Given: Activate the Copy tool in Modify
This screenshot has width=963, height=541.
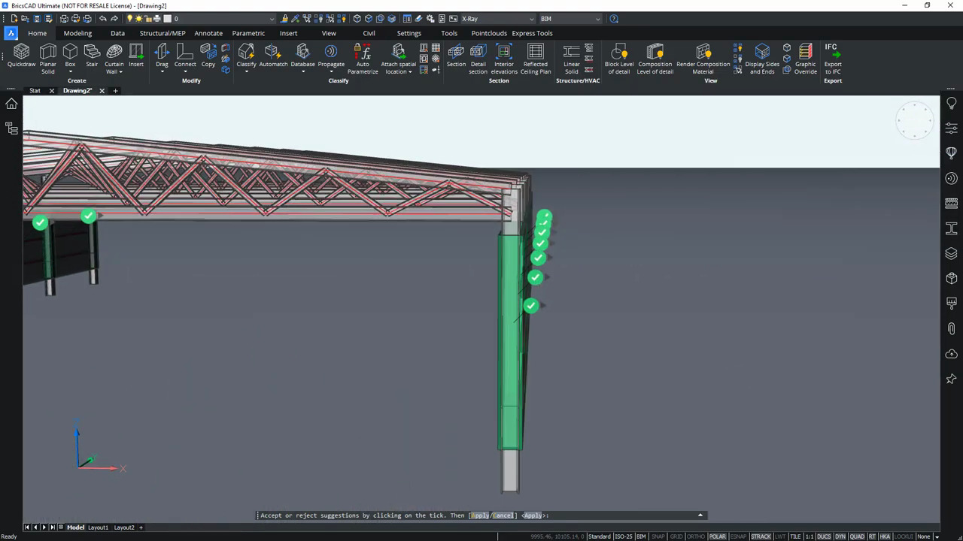Looking at the screenshot, I should tap(208, 57).
